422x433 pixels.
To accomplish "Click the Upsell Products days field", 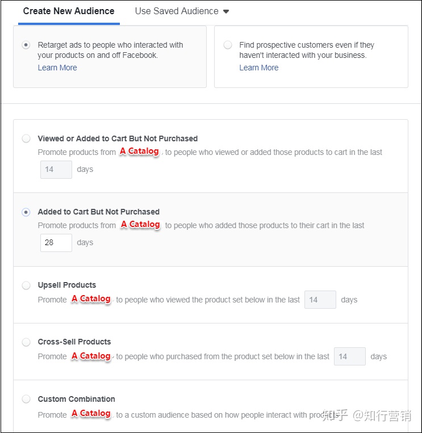I will 320,300.
